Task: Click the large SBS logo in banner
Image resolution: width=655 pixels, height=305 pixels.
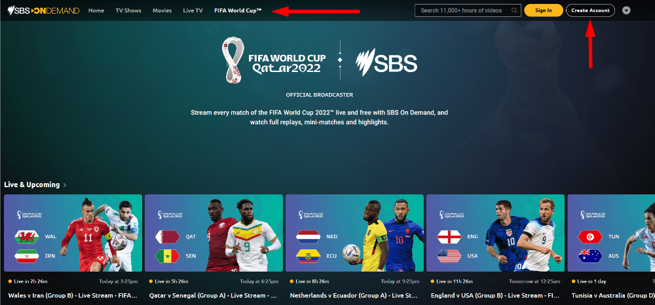Action: coord(386,62)
